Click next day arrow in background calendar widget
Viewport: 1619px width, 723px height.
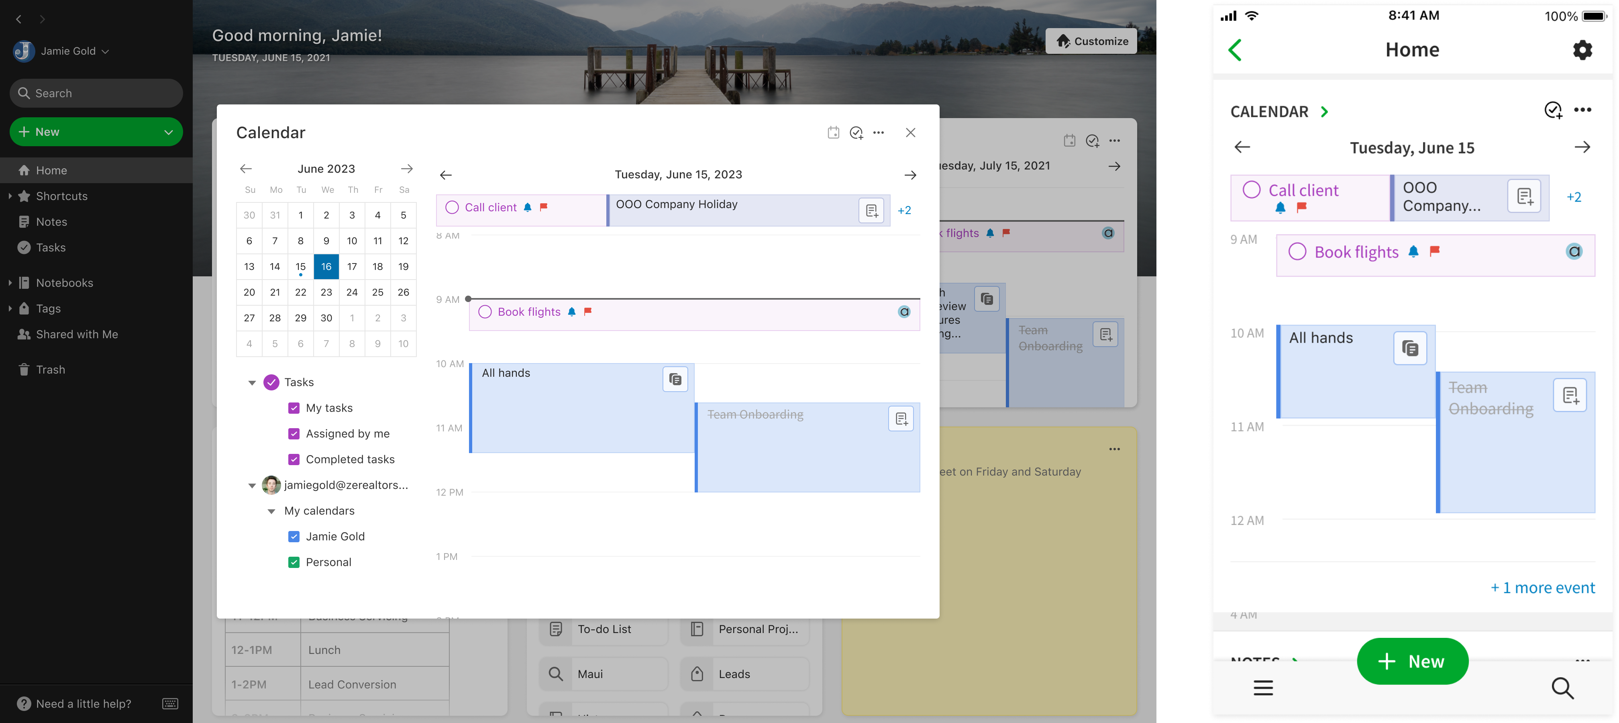[x=1114, y=166]
